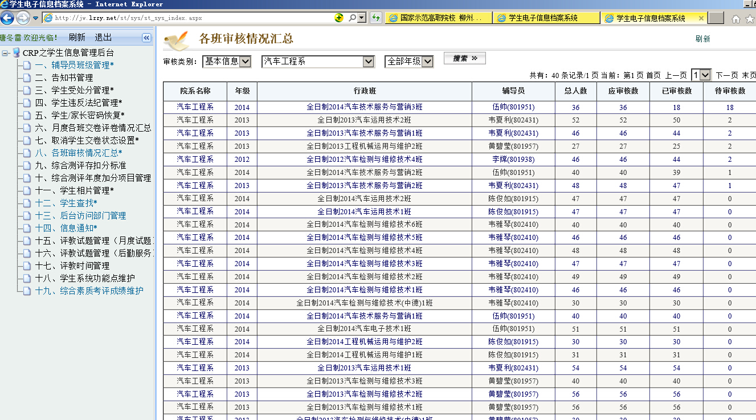Collapse the CRP之学生信息管理后台 tree node
Viewport: 756px width, 420px height.
(5, 53)
